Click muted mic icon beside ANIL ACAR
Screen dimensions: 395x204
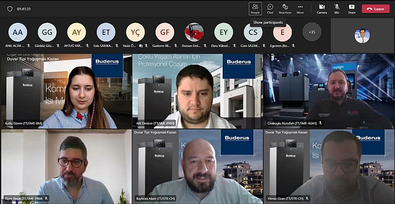(x=29, y=45)
